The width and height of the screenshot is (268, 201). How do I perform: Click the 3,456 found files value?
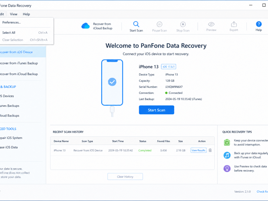point(163,150)
